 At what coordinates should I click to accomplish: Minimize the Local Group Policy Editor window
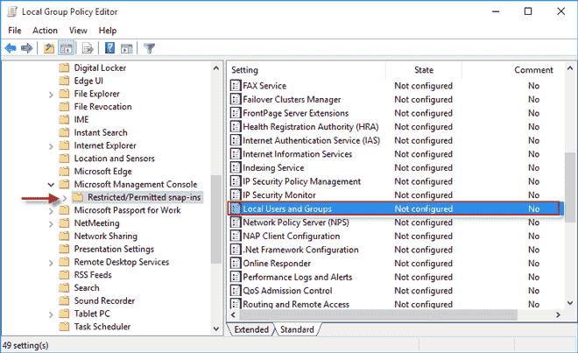pyautogui.click(x=496, y=11)
